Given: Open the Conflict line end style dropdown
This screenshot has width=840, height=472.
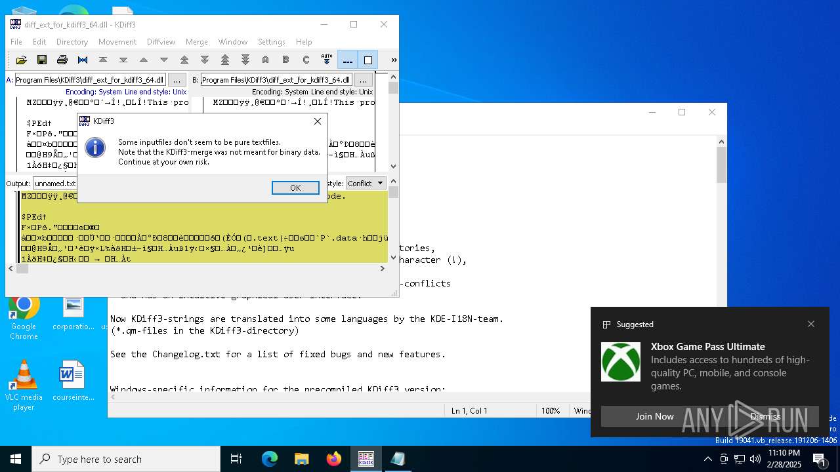Looking at the screenshot, I should (x=366, y=184).
